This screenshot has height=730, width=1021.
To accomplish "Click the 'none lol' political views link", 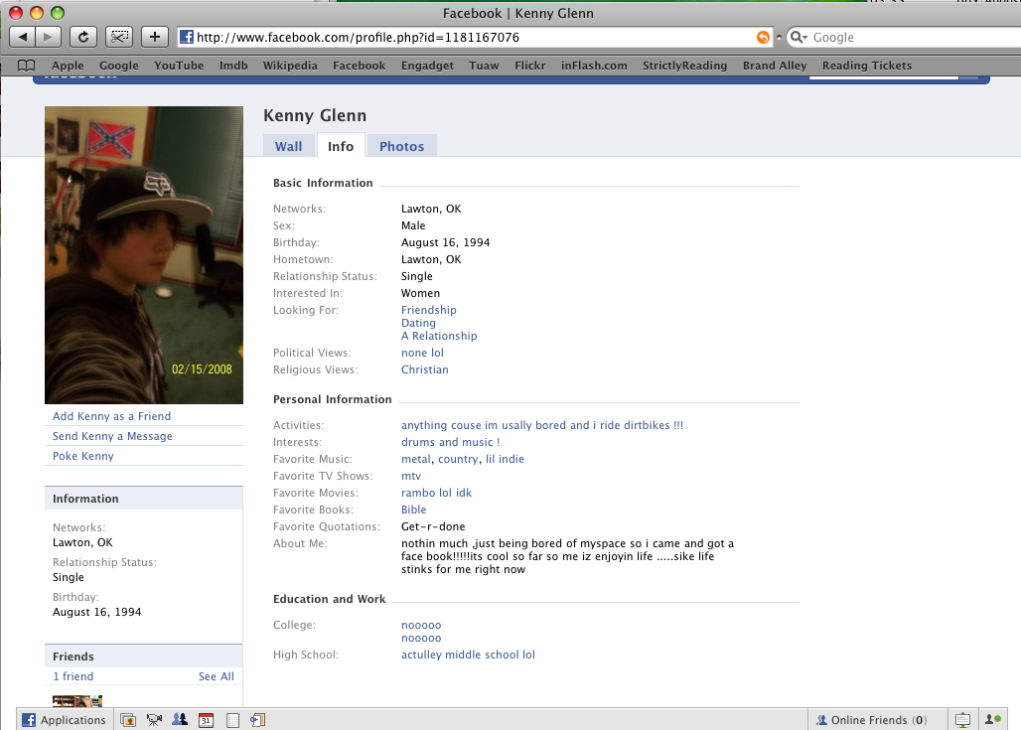I will (x=422, y=353).
